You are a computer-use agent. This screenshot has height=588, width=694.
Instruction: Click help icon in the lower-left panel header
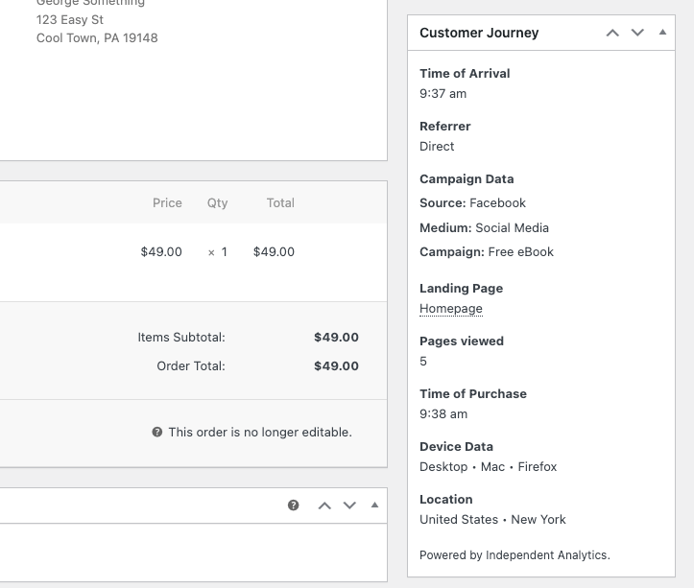click(294, 506)
